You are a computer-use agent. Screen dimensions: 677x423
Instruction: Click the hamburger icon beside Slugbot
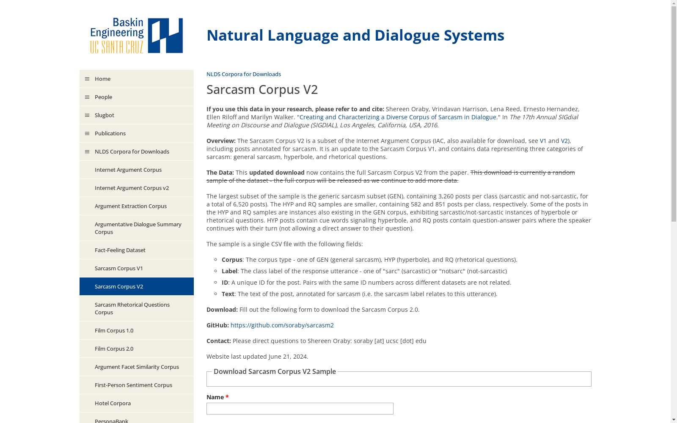pos(87,115)
